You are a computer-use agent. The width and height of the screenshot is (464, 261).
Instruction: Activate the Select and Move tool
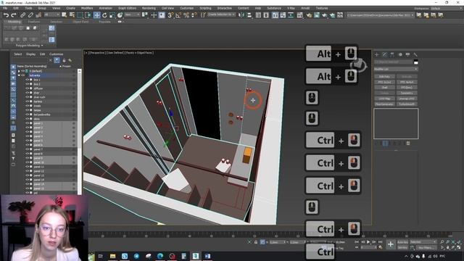pyautogui.click(x=96, y=15)
